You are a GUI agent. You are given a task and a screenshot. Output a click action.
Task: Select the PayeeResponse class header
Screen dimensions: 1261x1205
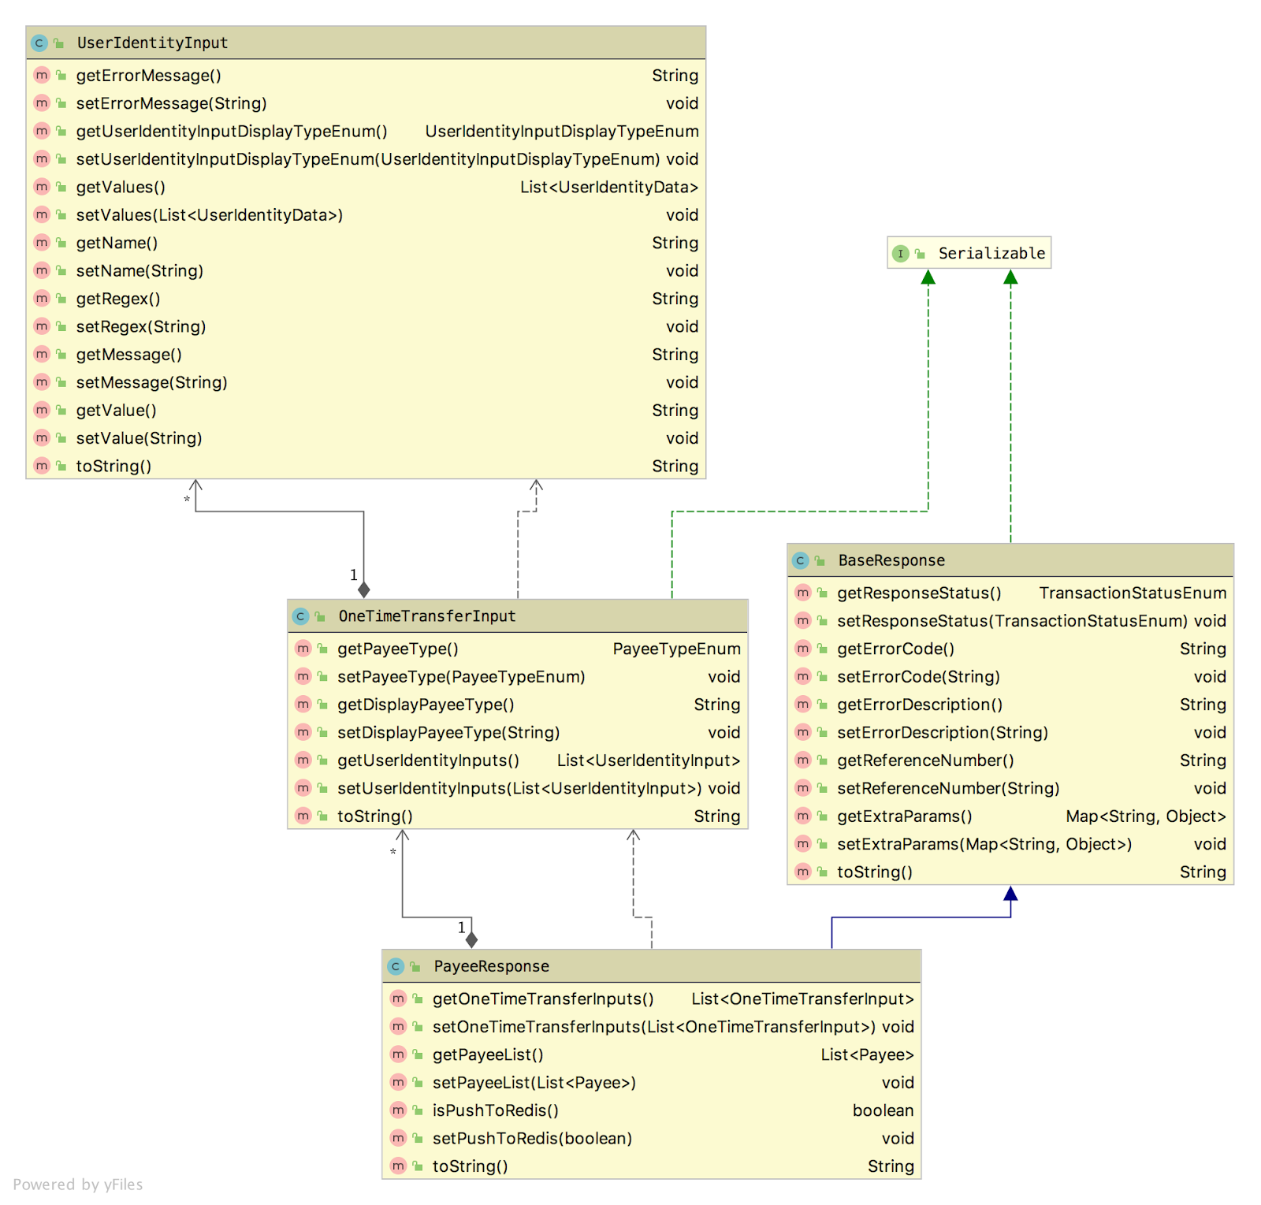pyautogui.click(x=652, y=966)
